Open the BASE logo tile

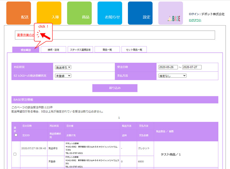(170, 13)
